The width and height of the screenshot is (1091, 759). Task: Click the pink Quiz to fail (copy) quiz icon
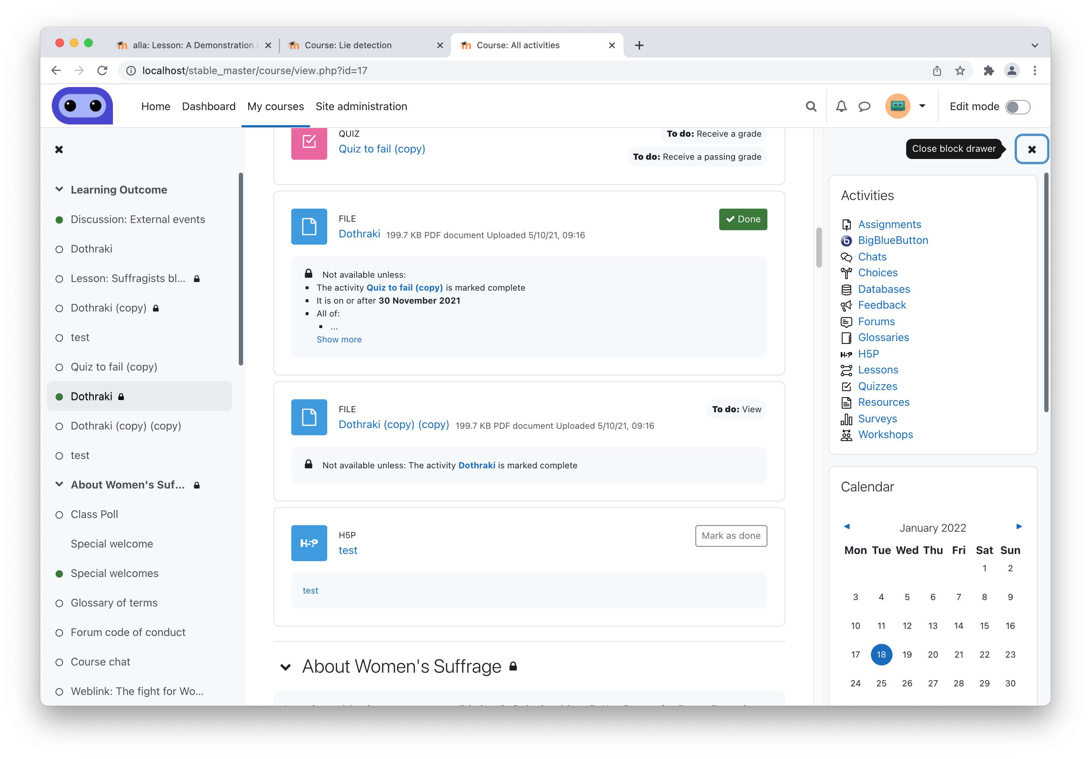tap(309, 142)
